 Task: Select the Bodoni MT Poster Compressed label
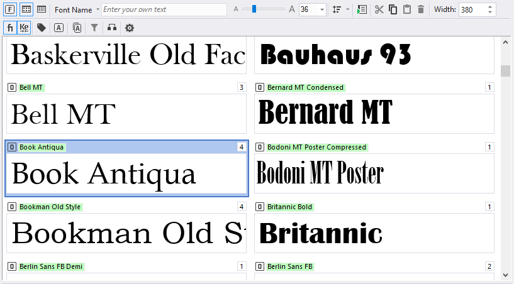click(x=316, y=147)
